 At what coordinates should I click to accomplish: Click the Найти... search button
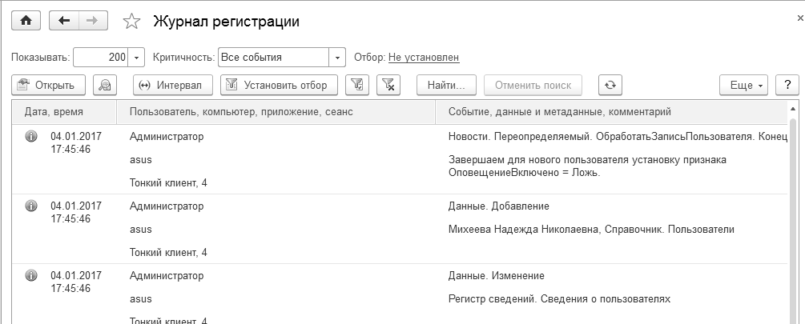[447, 85]
